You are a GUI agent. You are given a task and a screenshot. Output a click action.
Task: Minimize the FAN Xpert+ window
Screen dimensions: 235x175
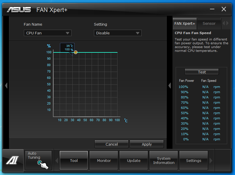click(x=212, y=9)
